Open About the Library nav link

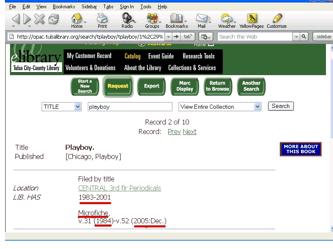pyautogui.click(x=143, y=68)
